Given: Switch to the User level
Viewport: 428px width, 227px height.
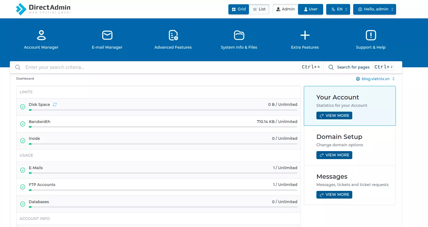Looking at the screenshot, I should tap(310, 9).
